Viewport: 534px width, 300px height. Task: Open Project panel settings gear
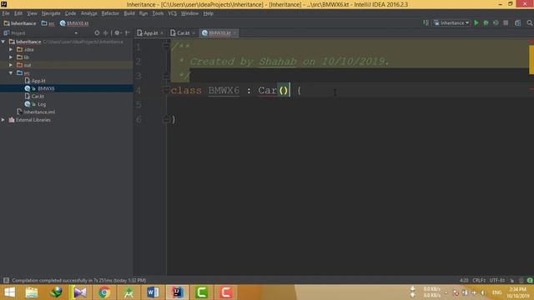118,33
